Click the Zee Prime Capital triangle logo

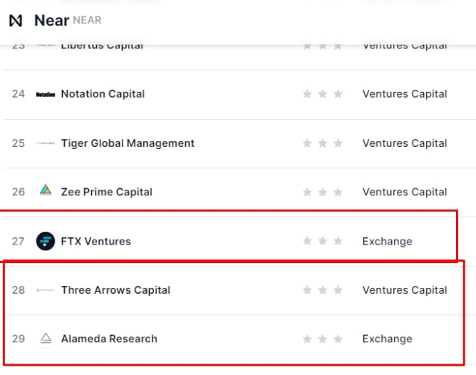46,190
